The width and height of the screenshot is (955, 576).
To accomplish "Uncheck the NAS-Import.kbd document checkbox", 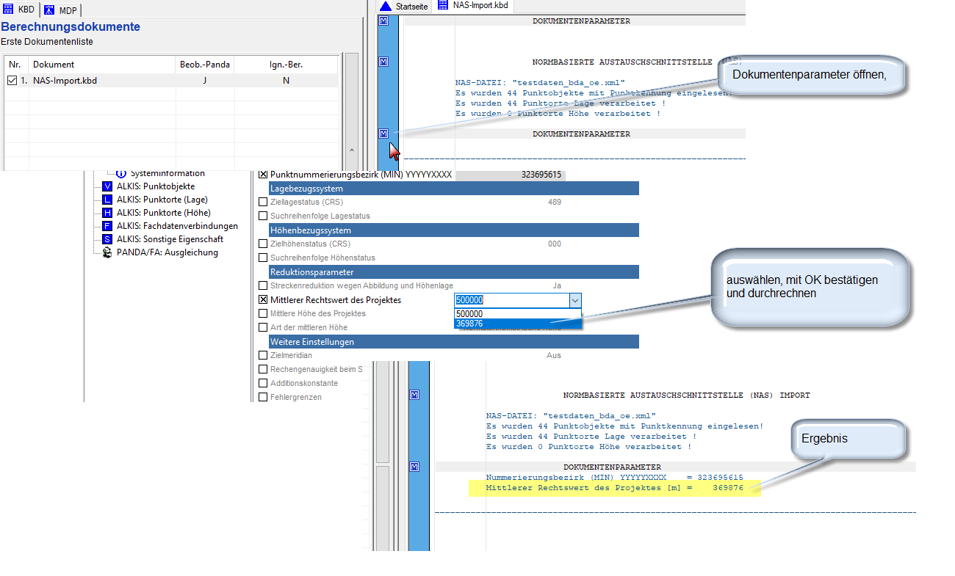I will tap(11, 81).
